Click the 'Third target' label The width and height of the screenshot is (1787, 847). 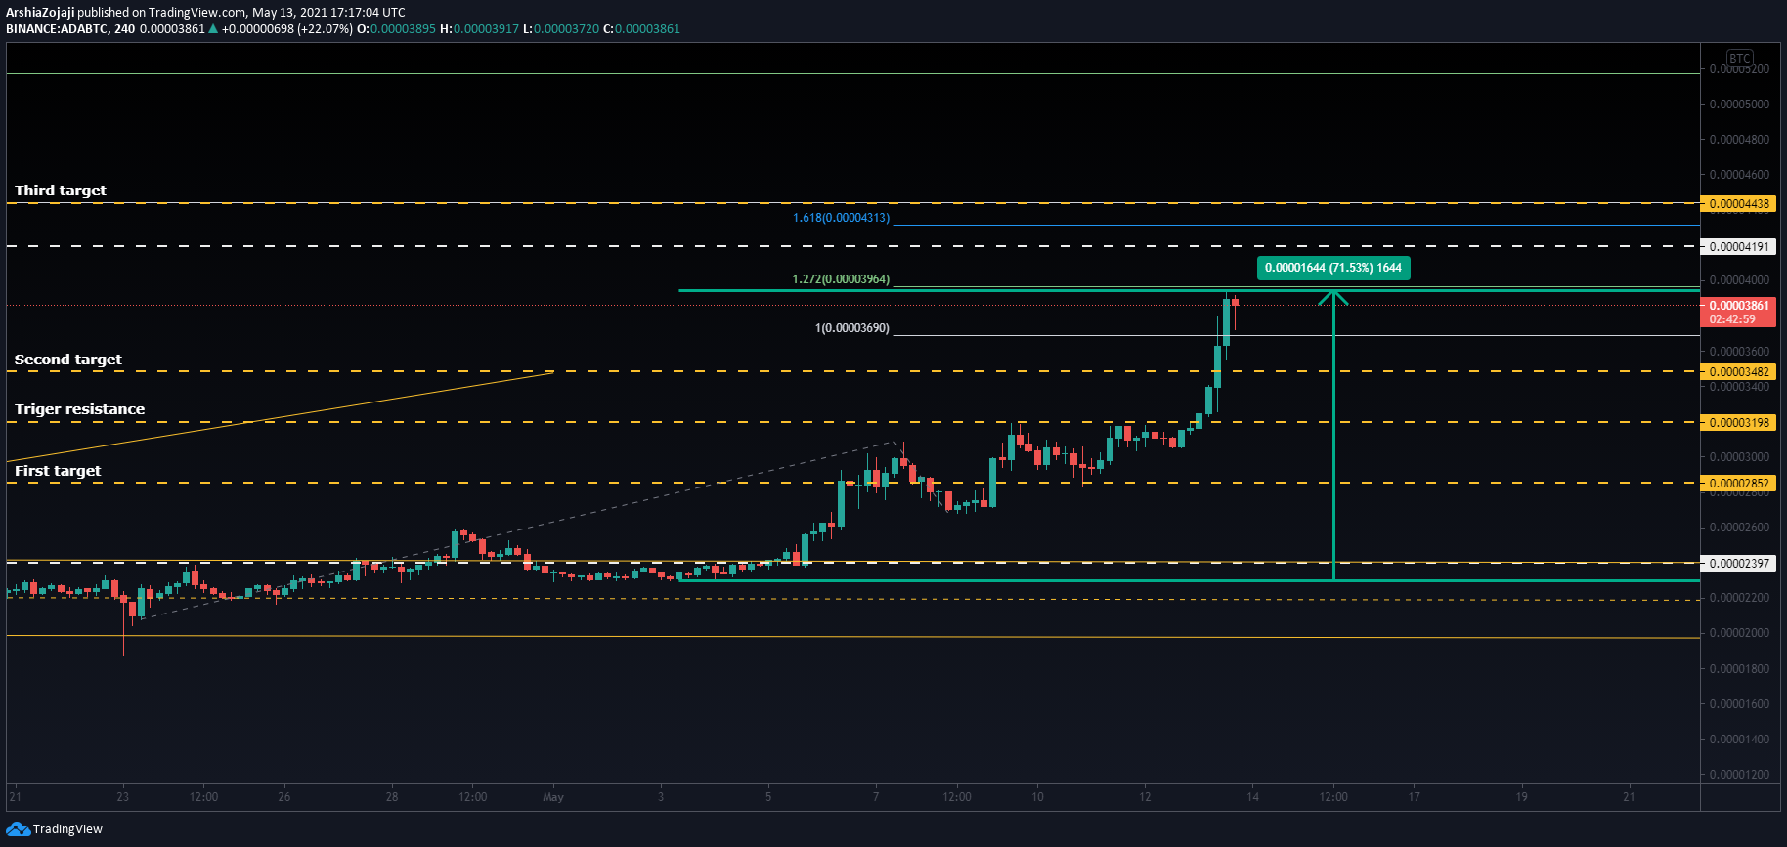tap(61, 191)
